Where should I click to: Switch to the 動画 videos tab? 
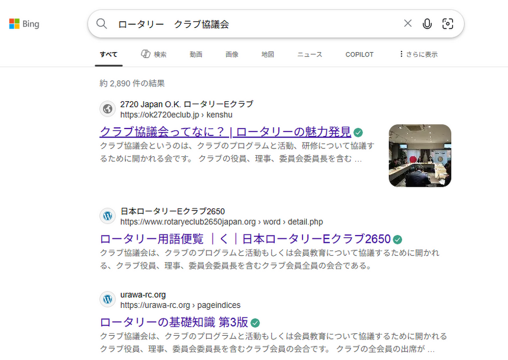(x=196, y=54)
